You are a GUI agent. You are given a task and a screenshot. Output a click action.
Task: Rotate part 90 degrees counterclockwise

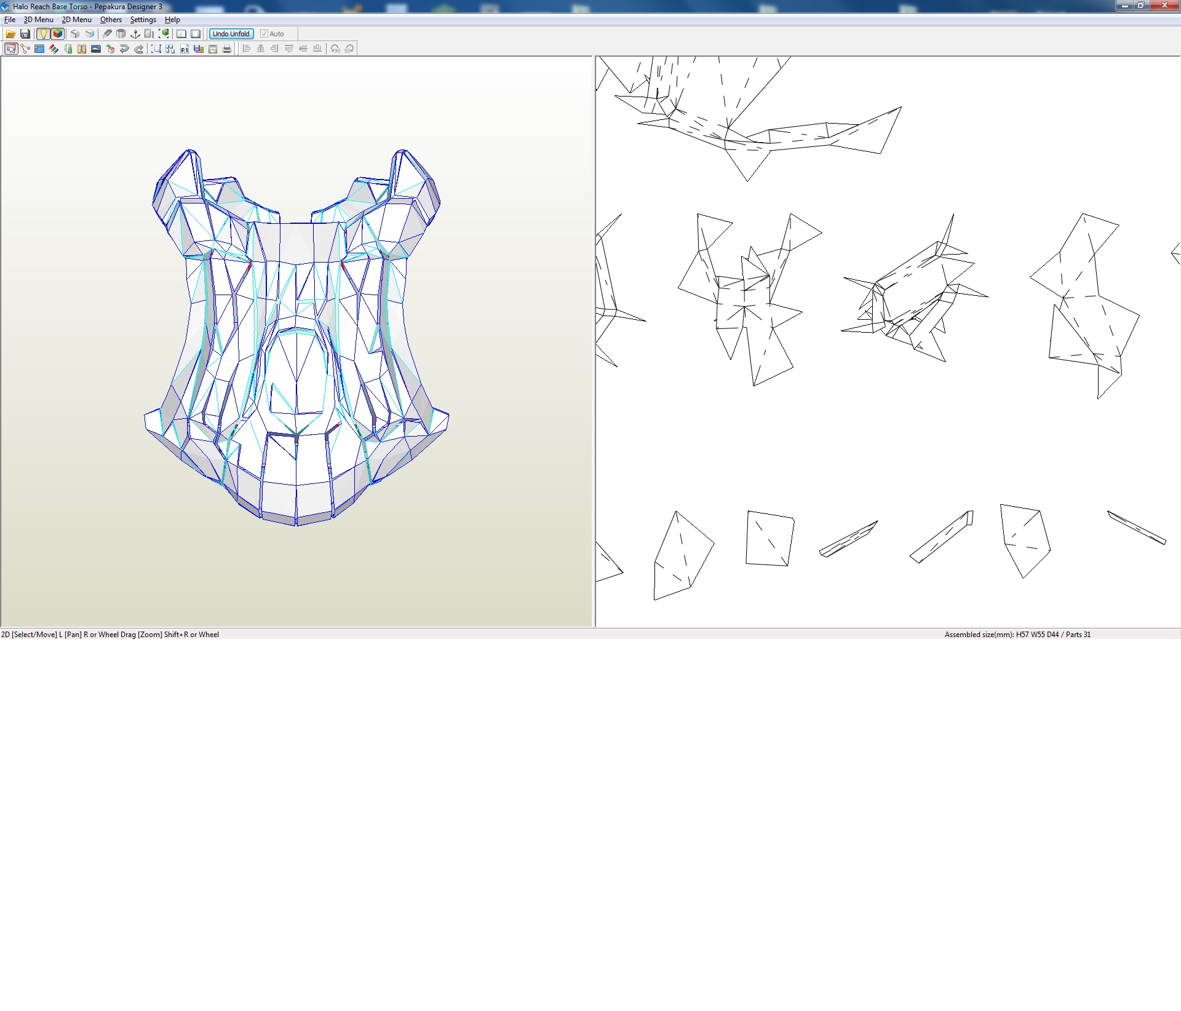335,49
